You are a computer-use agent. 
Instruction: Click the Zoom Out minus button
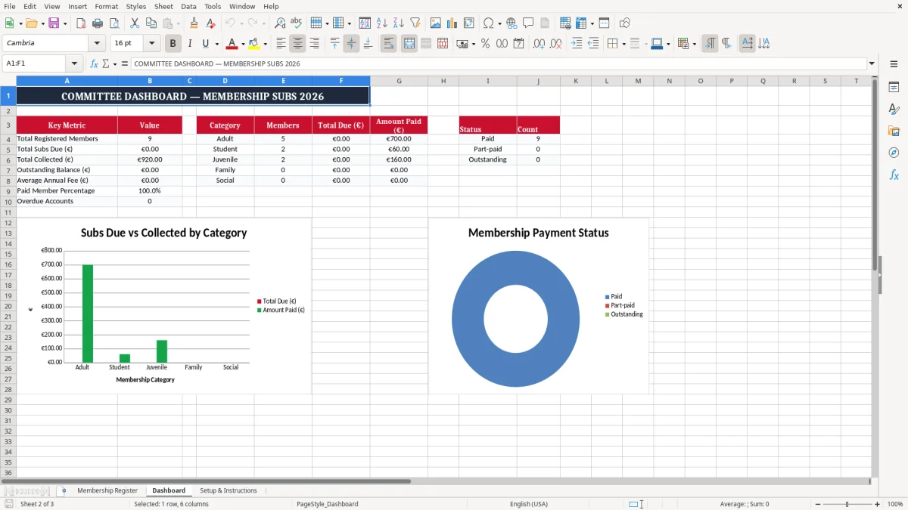pyautogui.click(x=816, y=504)
